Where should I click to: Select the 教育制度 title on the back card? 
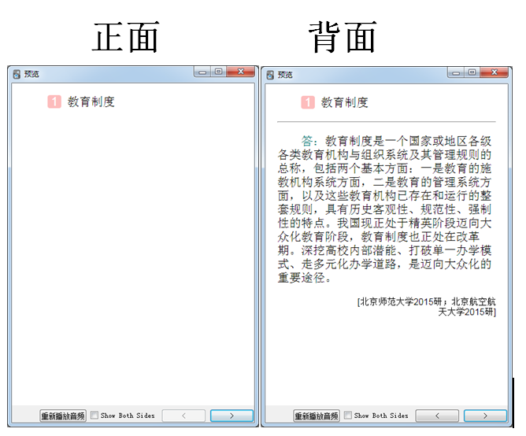coord(345,102)
